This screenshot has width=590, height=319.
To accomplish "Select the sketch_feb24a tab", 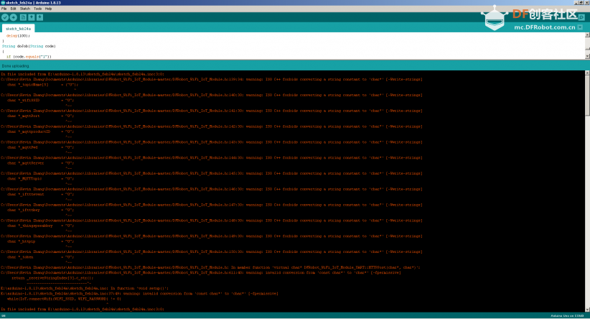I will click(x=18, y=29).
